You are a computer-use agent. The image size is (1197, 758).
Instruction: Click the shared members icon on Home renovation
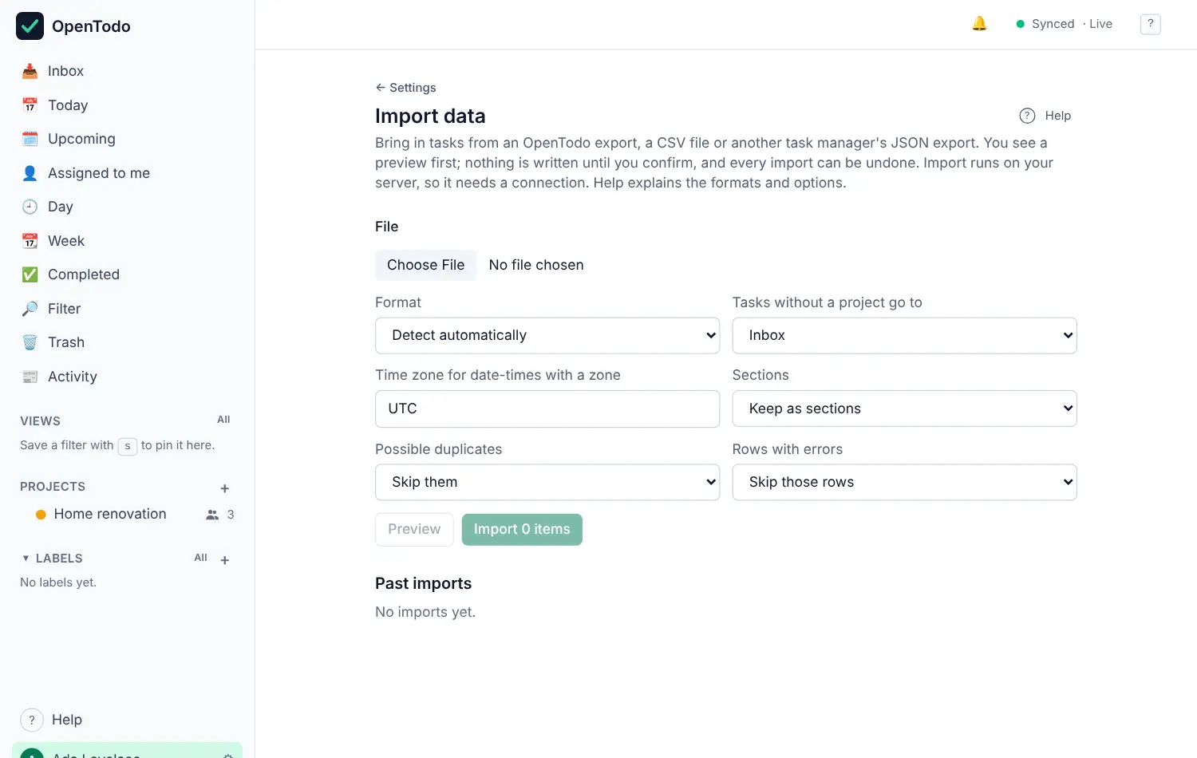coord(212,515)
